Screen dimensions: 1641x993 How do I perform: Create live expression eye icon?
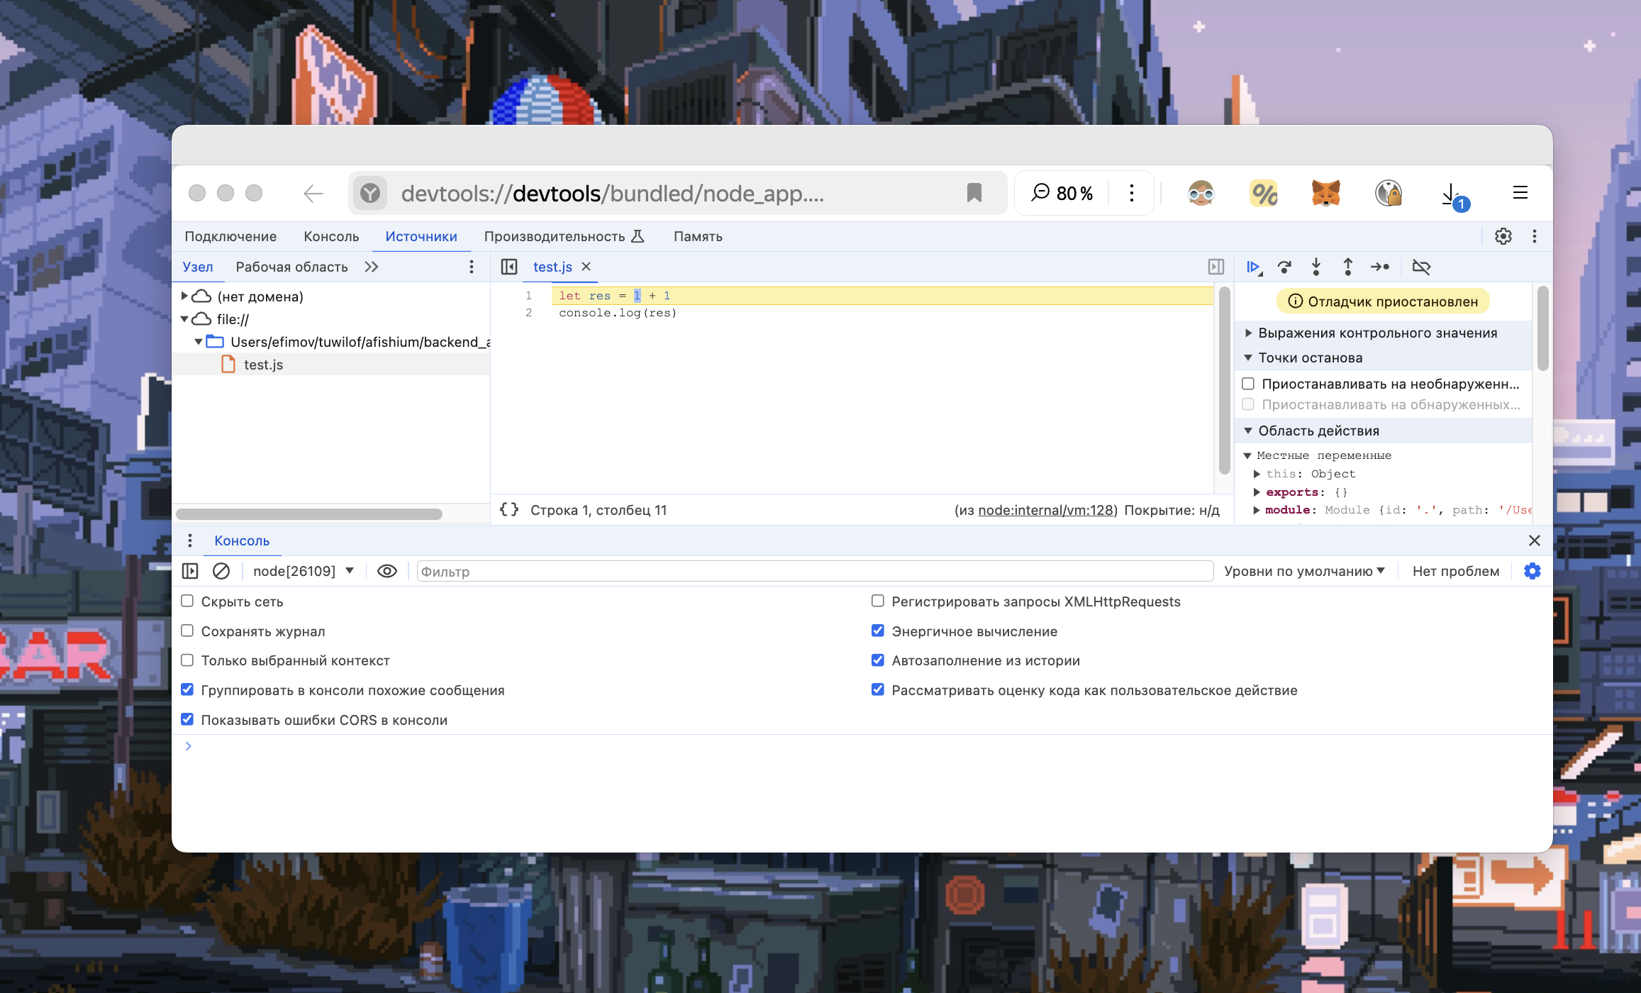[386, 571]
